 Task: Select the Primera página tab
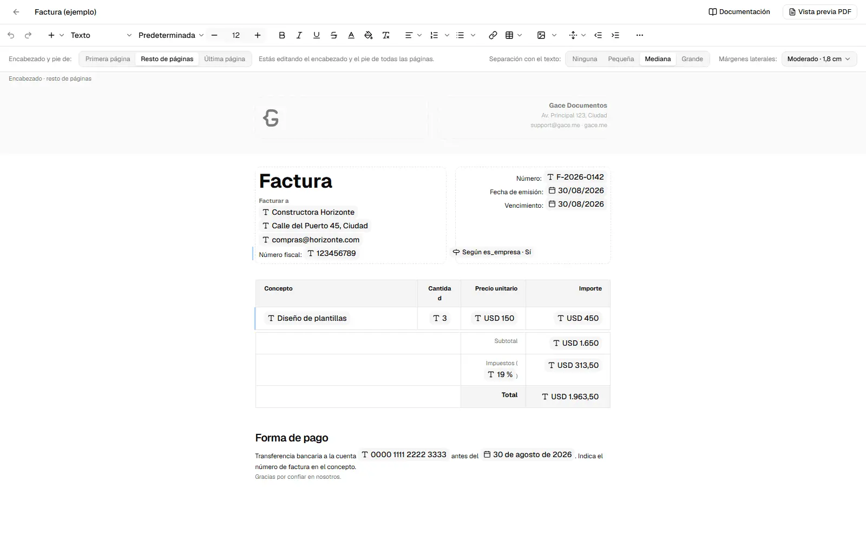[x=108, y=59]
